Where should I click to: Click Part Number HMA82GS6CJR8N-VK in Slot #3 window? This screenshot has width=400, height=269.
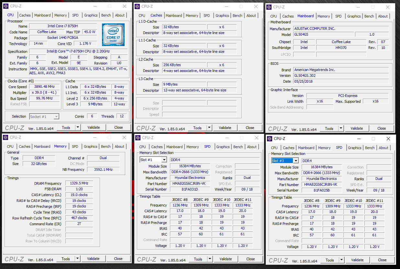321,184
